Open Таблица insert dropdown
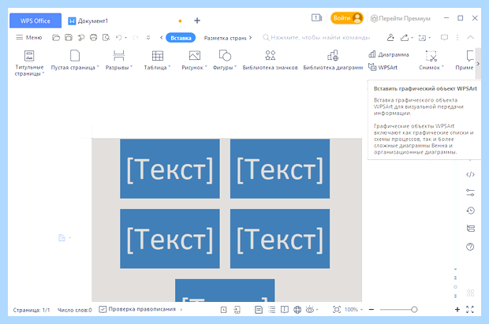Screen dimensions: 489x324 point(157,60)
